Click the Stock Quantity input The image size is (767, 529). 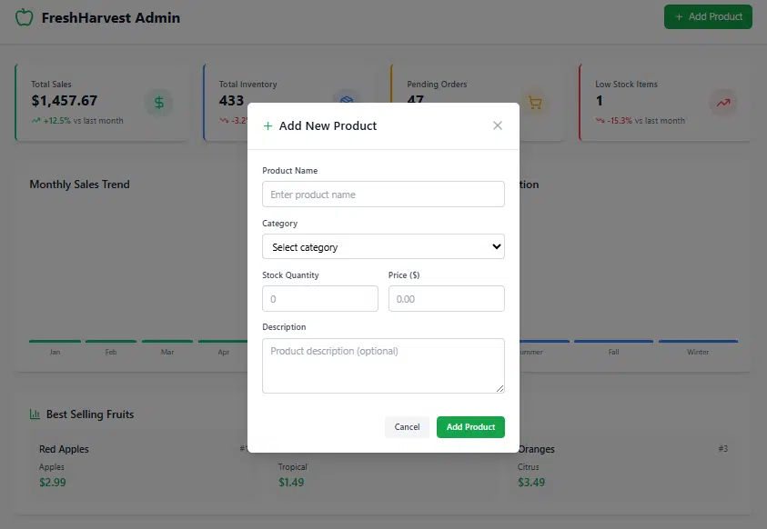point(320,298)
